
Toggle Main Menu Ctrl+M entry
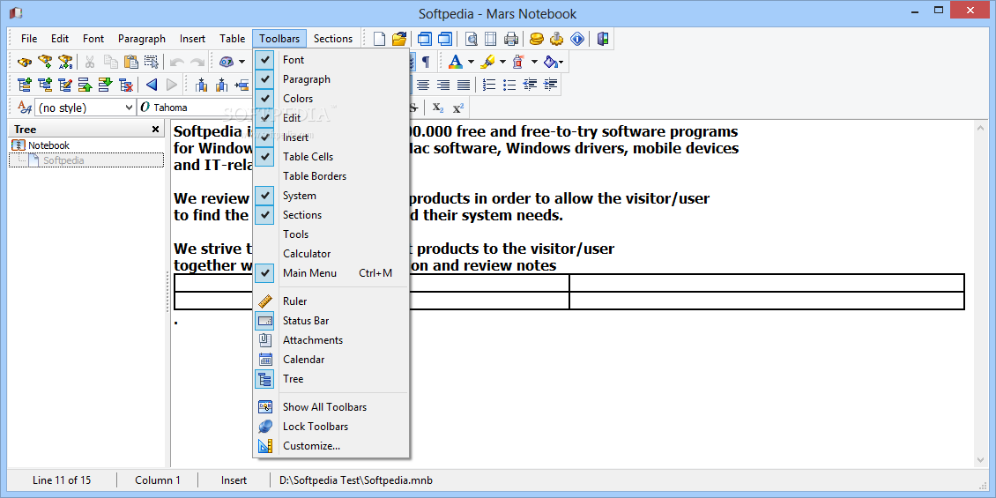click(x=331, y=273)
